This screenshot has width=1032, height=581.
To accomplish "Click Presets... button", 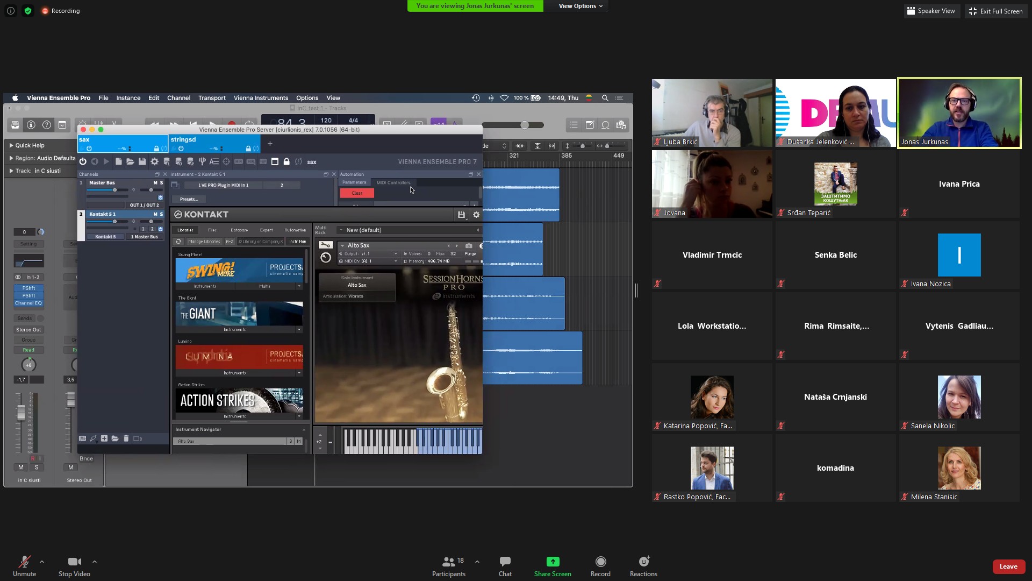I will tap(189, 199).
